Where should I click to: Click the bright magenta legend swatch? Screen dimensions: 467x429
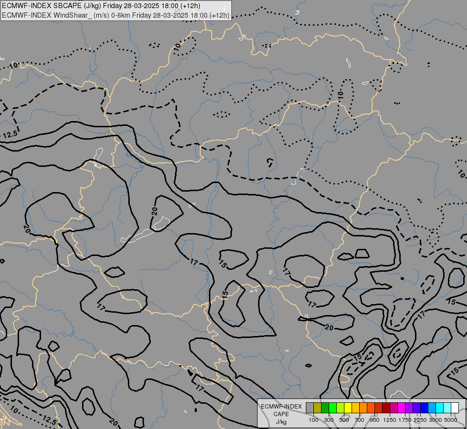(x=402, y=408)
